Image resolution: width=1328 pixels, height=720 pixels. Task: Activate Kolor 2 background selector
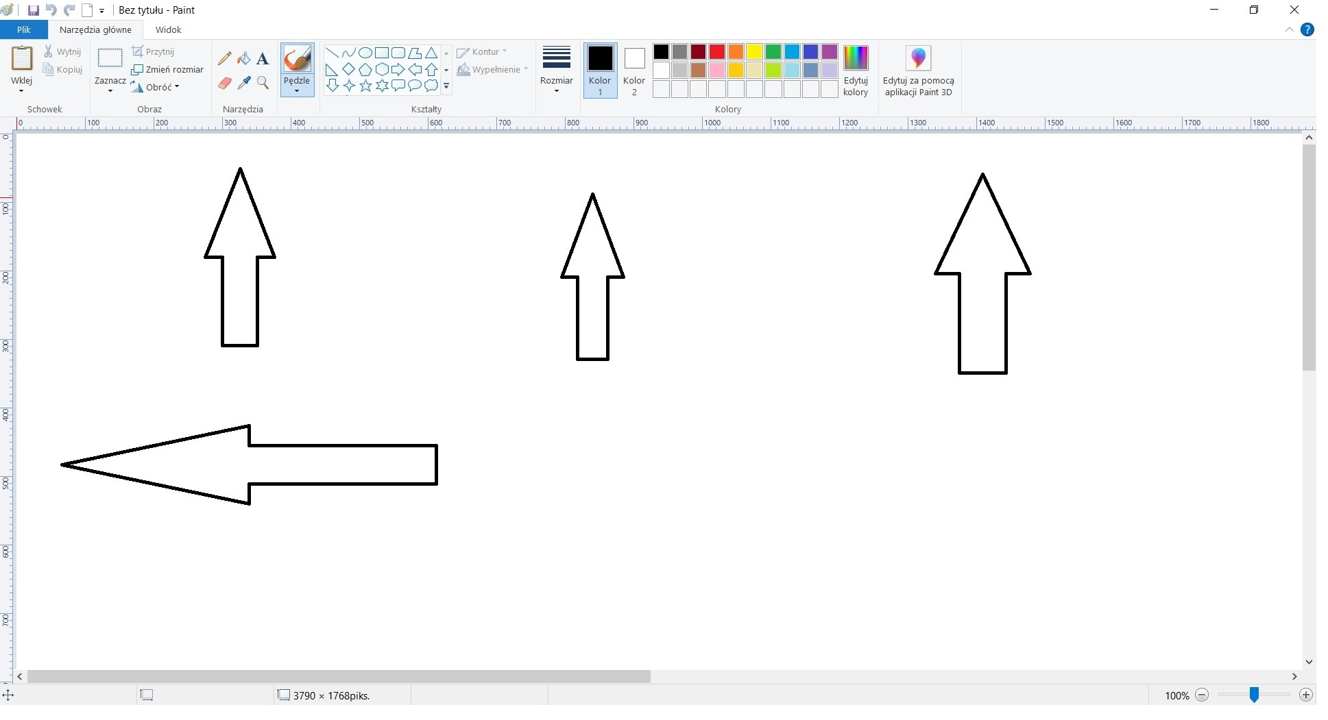tap(634, 70)
